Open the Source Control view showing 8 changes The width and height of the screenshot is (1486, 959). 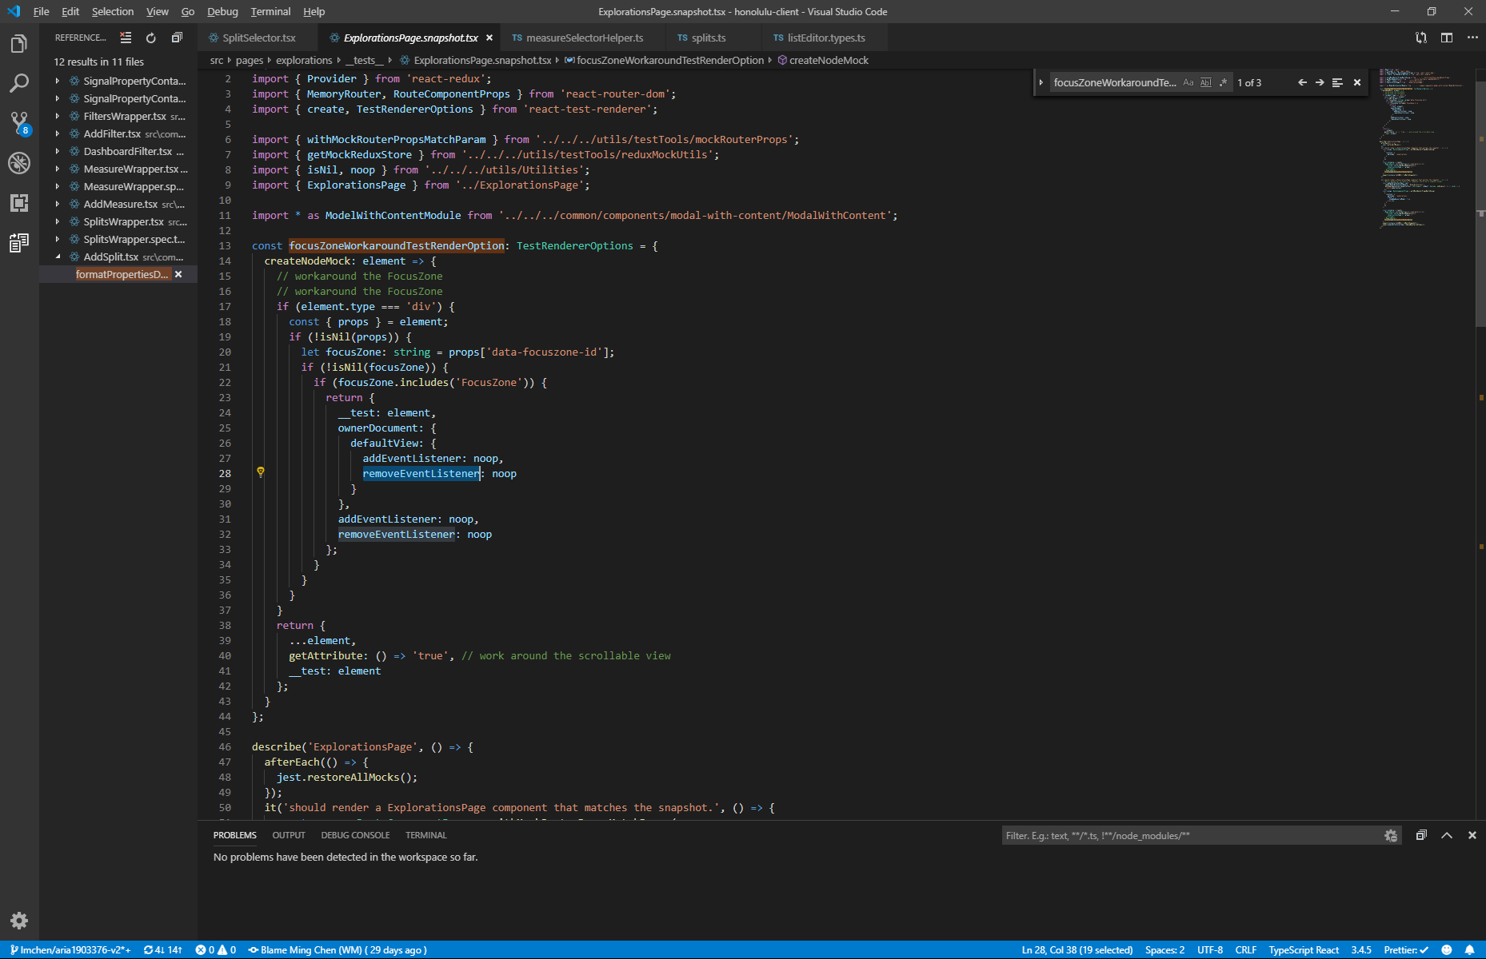[x=19, y=122]
